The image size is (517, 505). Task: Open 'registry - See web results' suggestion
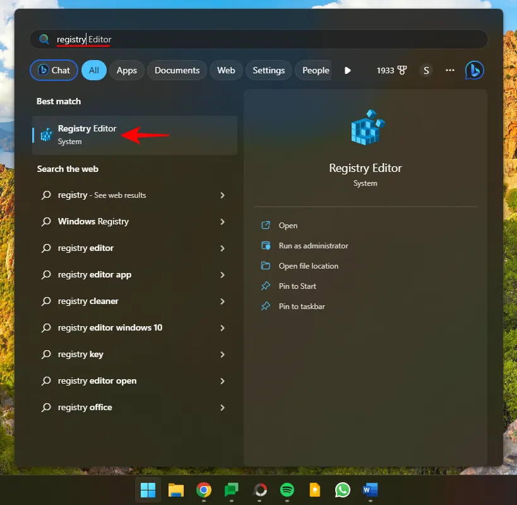(x=135, y=195)
